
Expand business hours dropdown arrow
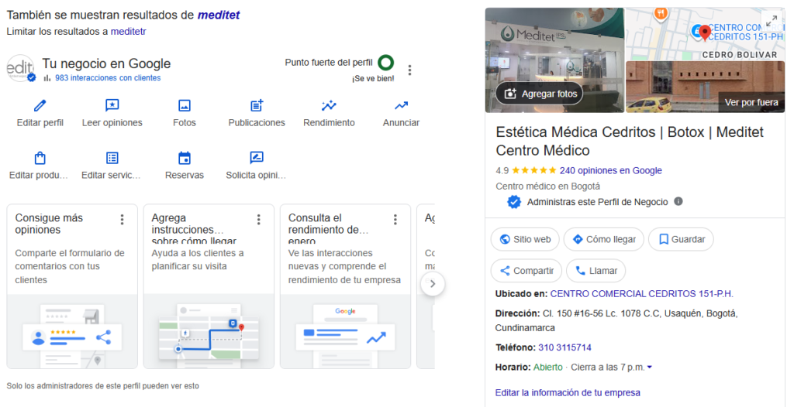649,368
